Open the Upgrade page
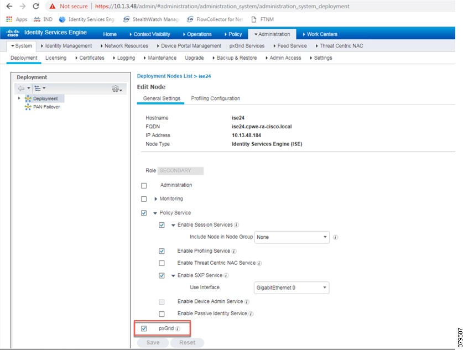463x350 pixels. (194, 58)
